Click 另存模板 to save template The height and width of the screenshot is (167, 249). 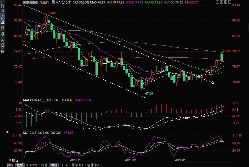pos(77,165)
